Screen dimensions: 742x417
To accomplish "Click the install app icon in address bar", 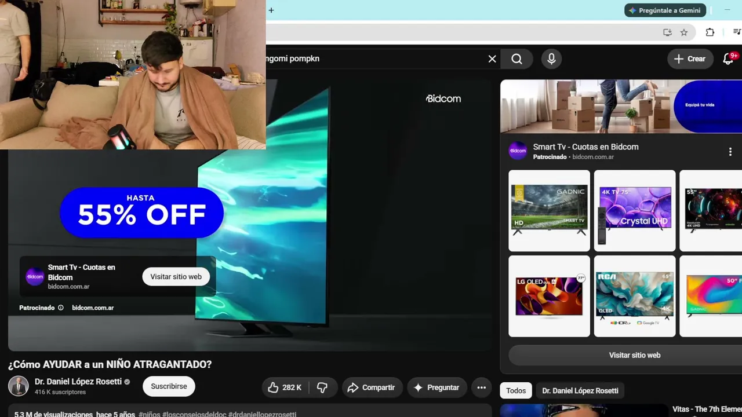I will 667,32.
